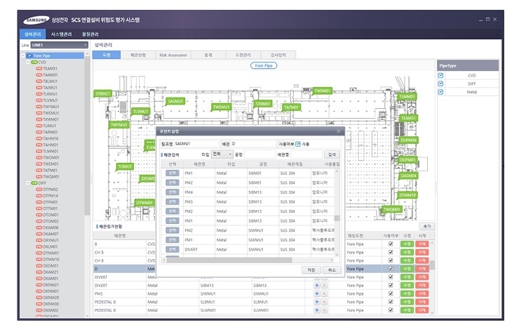Screen dimensions: 526x332
Task: Open the 타입 전체 dropdown in the dialog
Action: (x=222, y=154)
